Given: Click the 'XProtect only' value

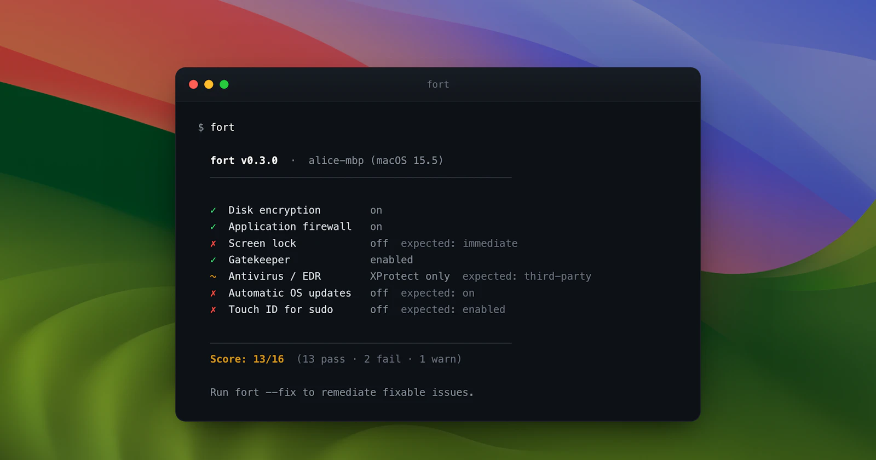Looking at the screenshot, I should 410,277.
